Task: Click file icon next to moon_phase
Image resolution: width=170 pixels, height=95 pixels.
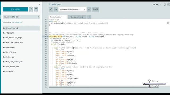Action: pos(4,47)
